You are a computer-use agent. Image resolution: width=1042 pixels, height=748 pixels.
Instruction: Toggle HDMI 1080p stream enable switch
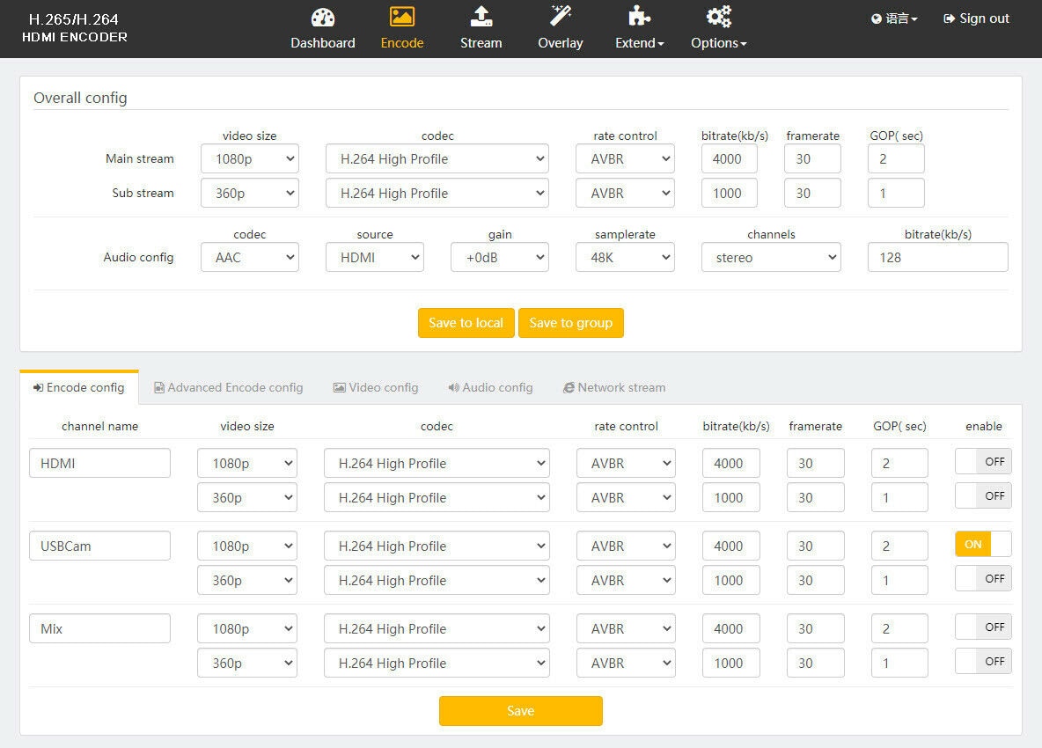coord(983,461)
